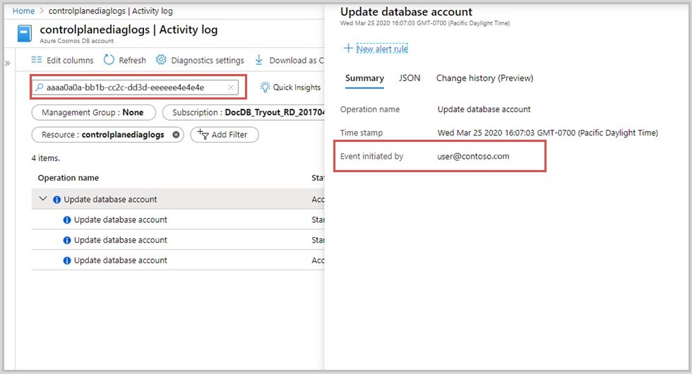This screenshot has height=374, width=692.
Task: Click the New alert rule link
Action: point(381,49)
